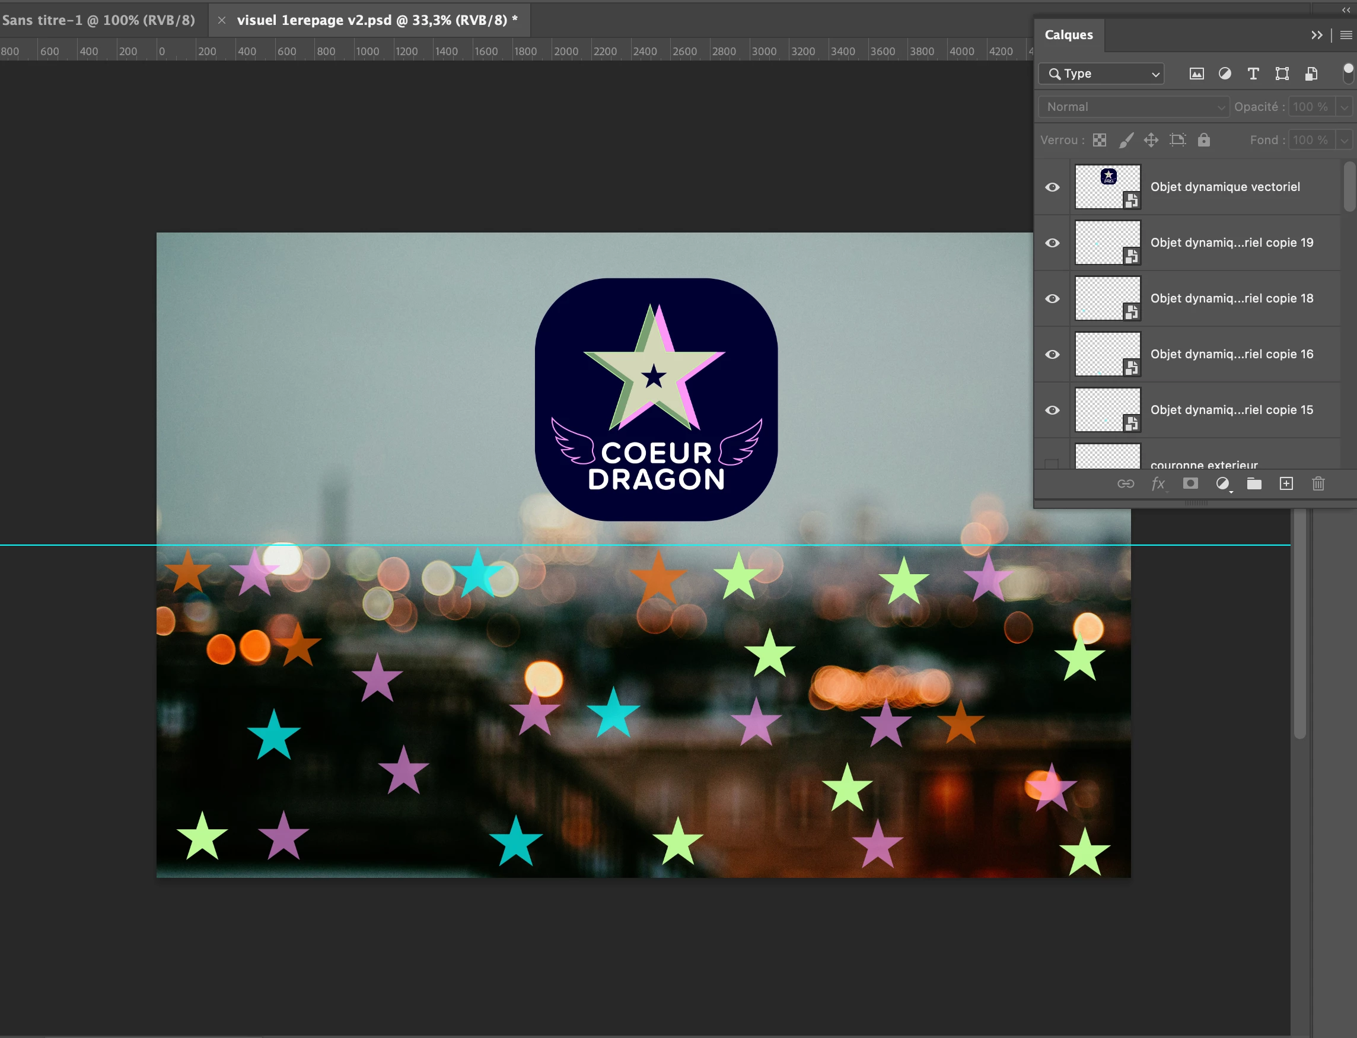The width and height of the screenshot is (1357, 1038).
Task: Filter layers by text type
Action: pos(1253,74)
